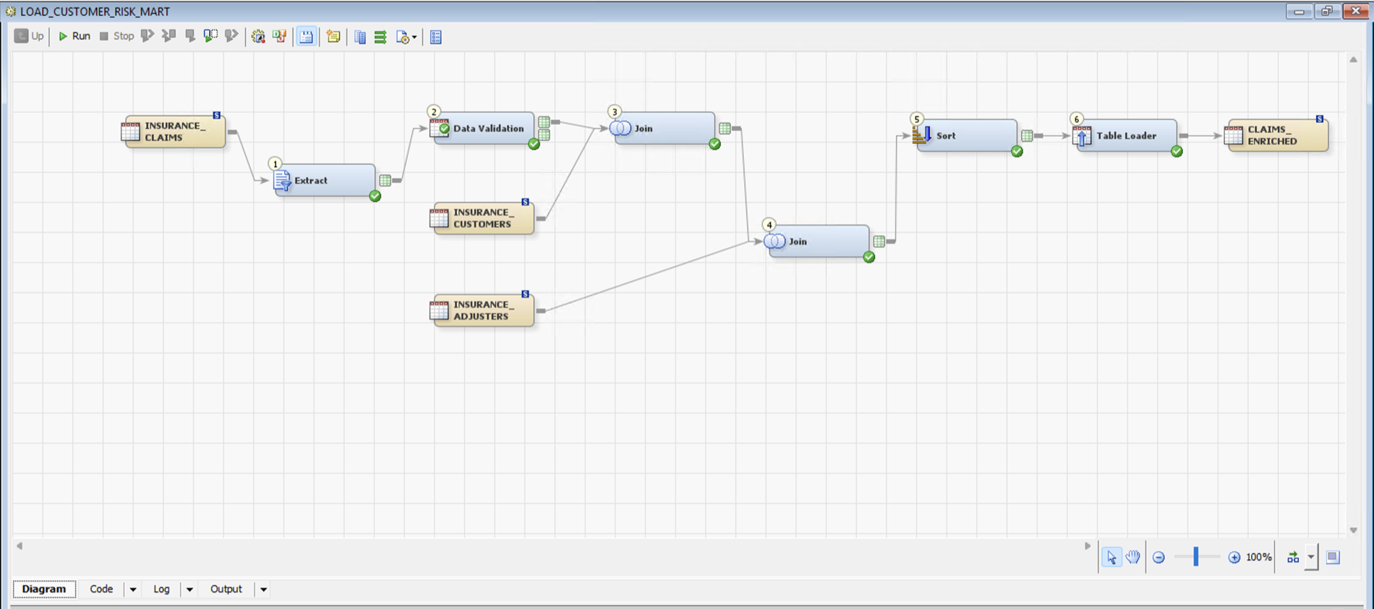Activate the hand pan tool

[x=1132, y=557]
